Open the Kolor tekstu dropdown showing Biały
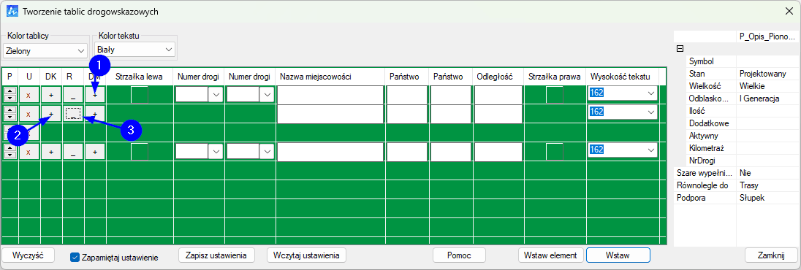Screen dimensions: 801x270 point(135,50)
